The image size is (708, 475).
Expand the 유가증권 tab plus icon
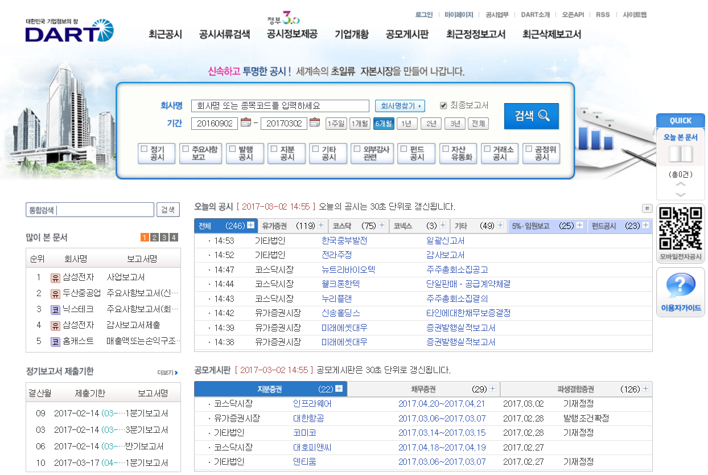pyautogui.click(x=321, y=226)
